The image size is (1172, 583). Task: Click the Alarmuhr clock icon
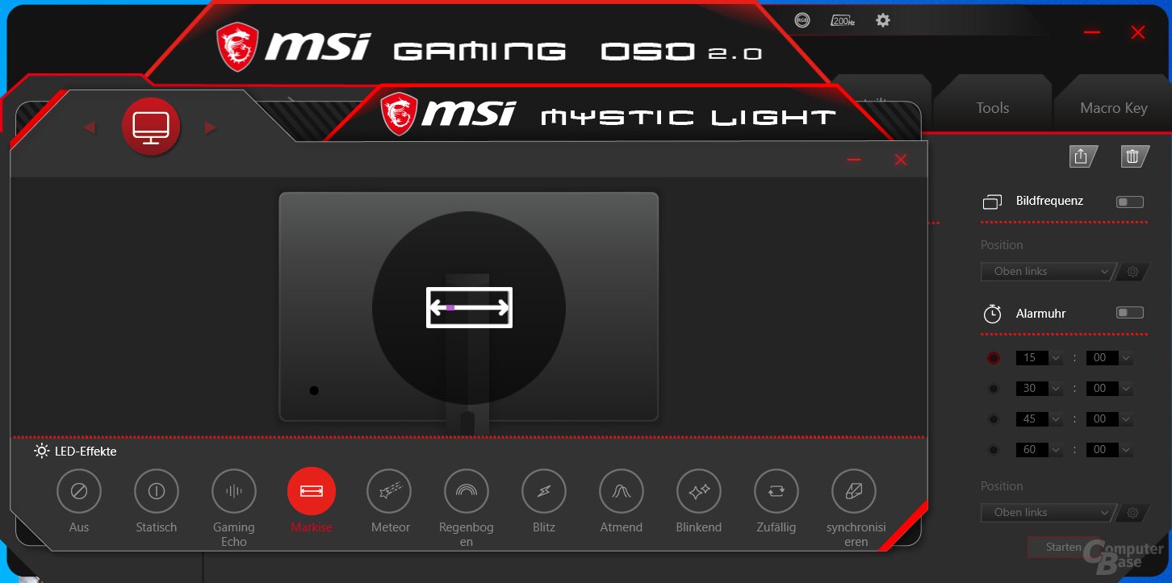coord(992,314)
